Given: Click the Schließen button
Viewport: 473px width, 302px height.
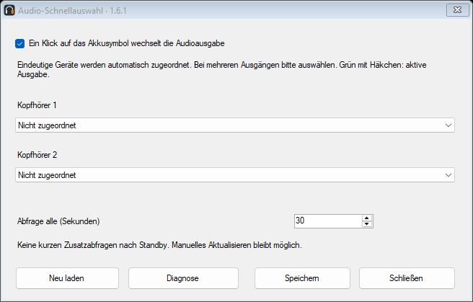Looking at the screenshot, I should [407, 278].
